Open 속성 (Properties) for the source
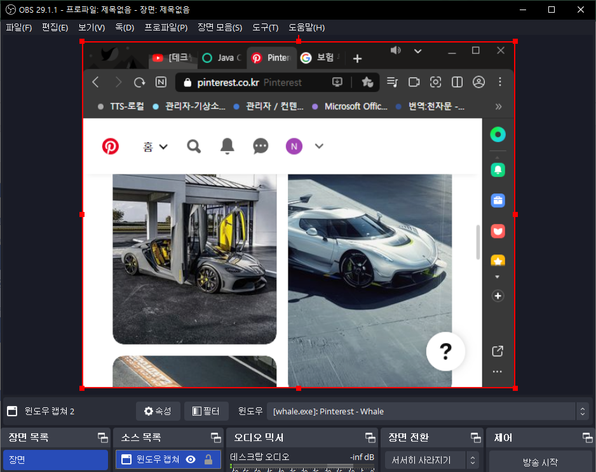The image size is (596, 472). (158, 411)
